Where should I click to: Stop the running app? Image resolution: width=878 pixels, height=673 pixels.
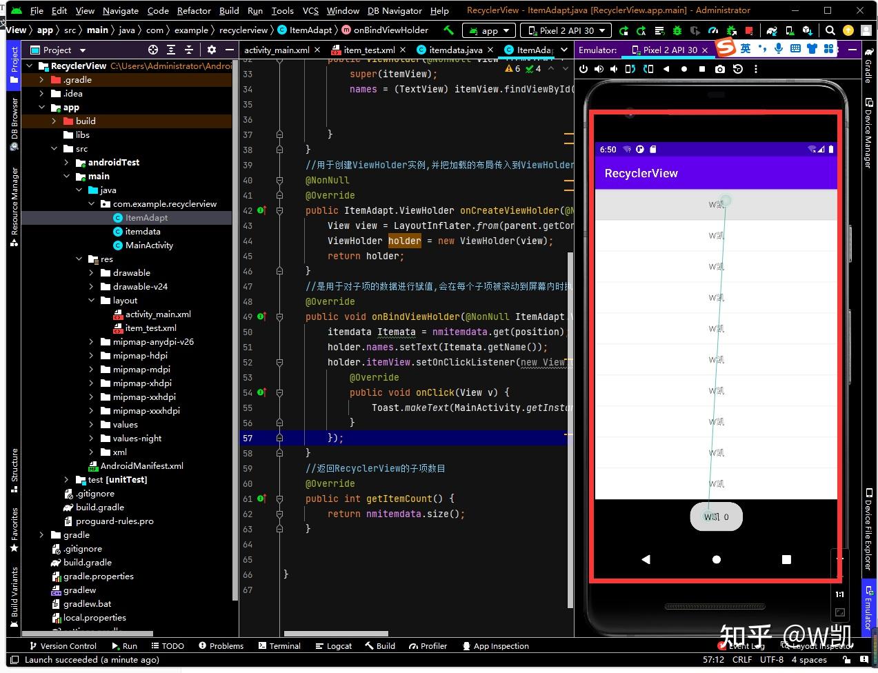(749, 30)
